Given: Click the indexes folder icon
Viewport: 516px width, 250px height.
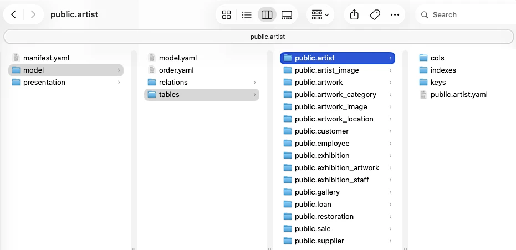Looking at the screenshot, I should (423, 70).
